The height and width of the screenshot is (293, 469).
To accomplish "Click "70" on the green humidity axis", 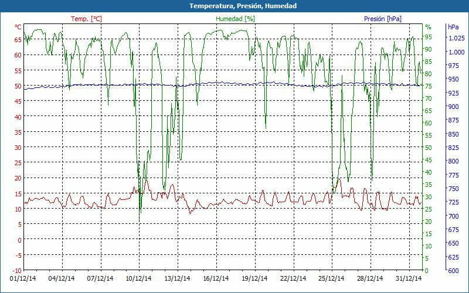I will [x=429, y=98].
